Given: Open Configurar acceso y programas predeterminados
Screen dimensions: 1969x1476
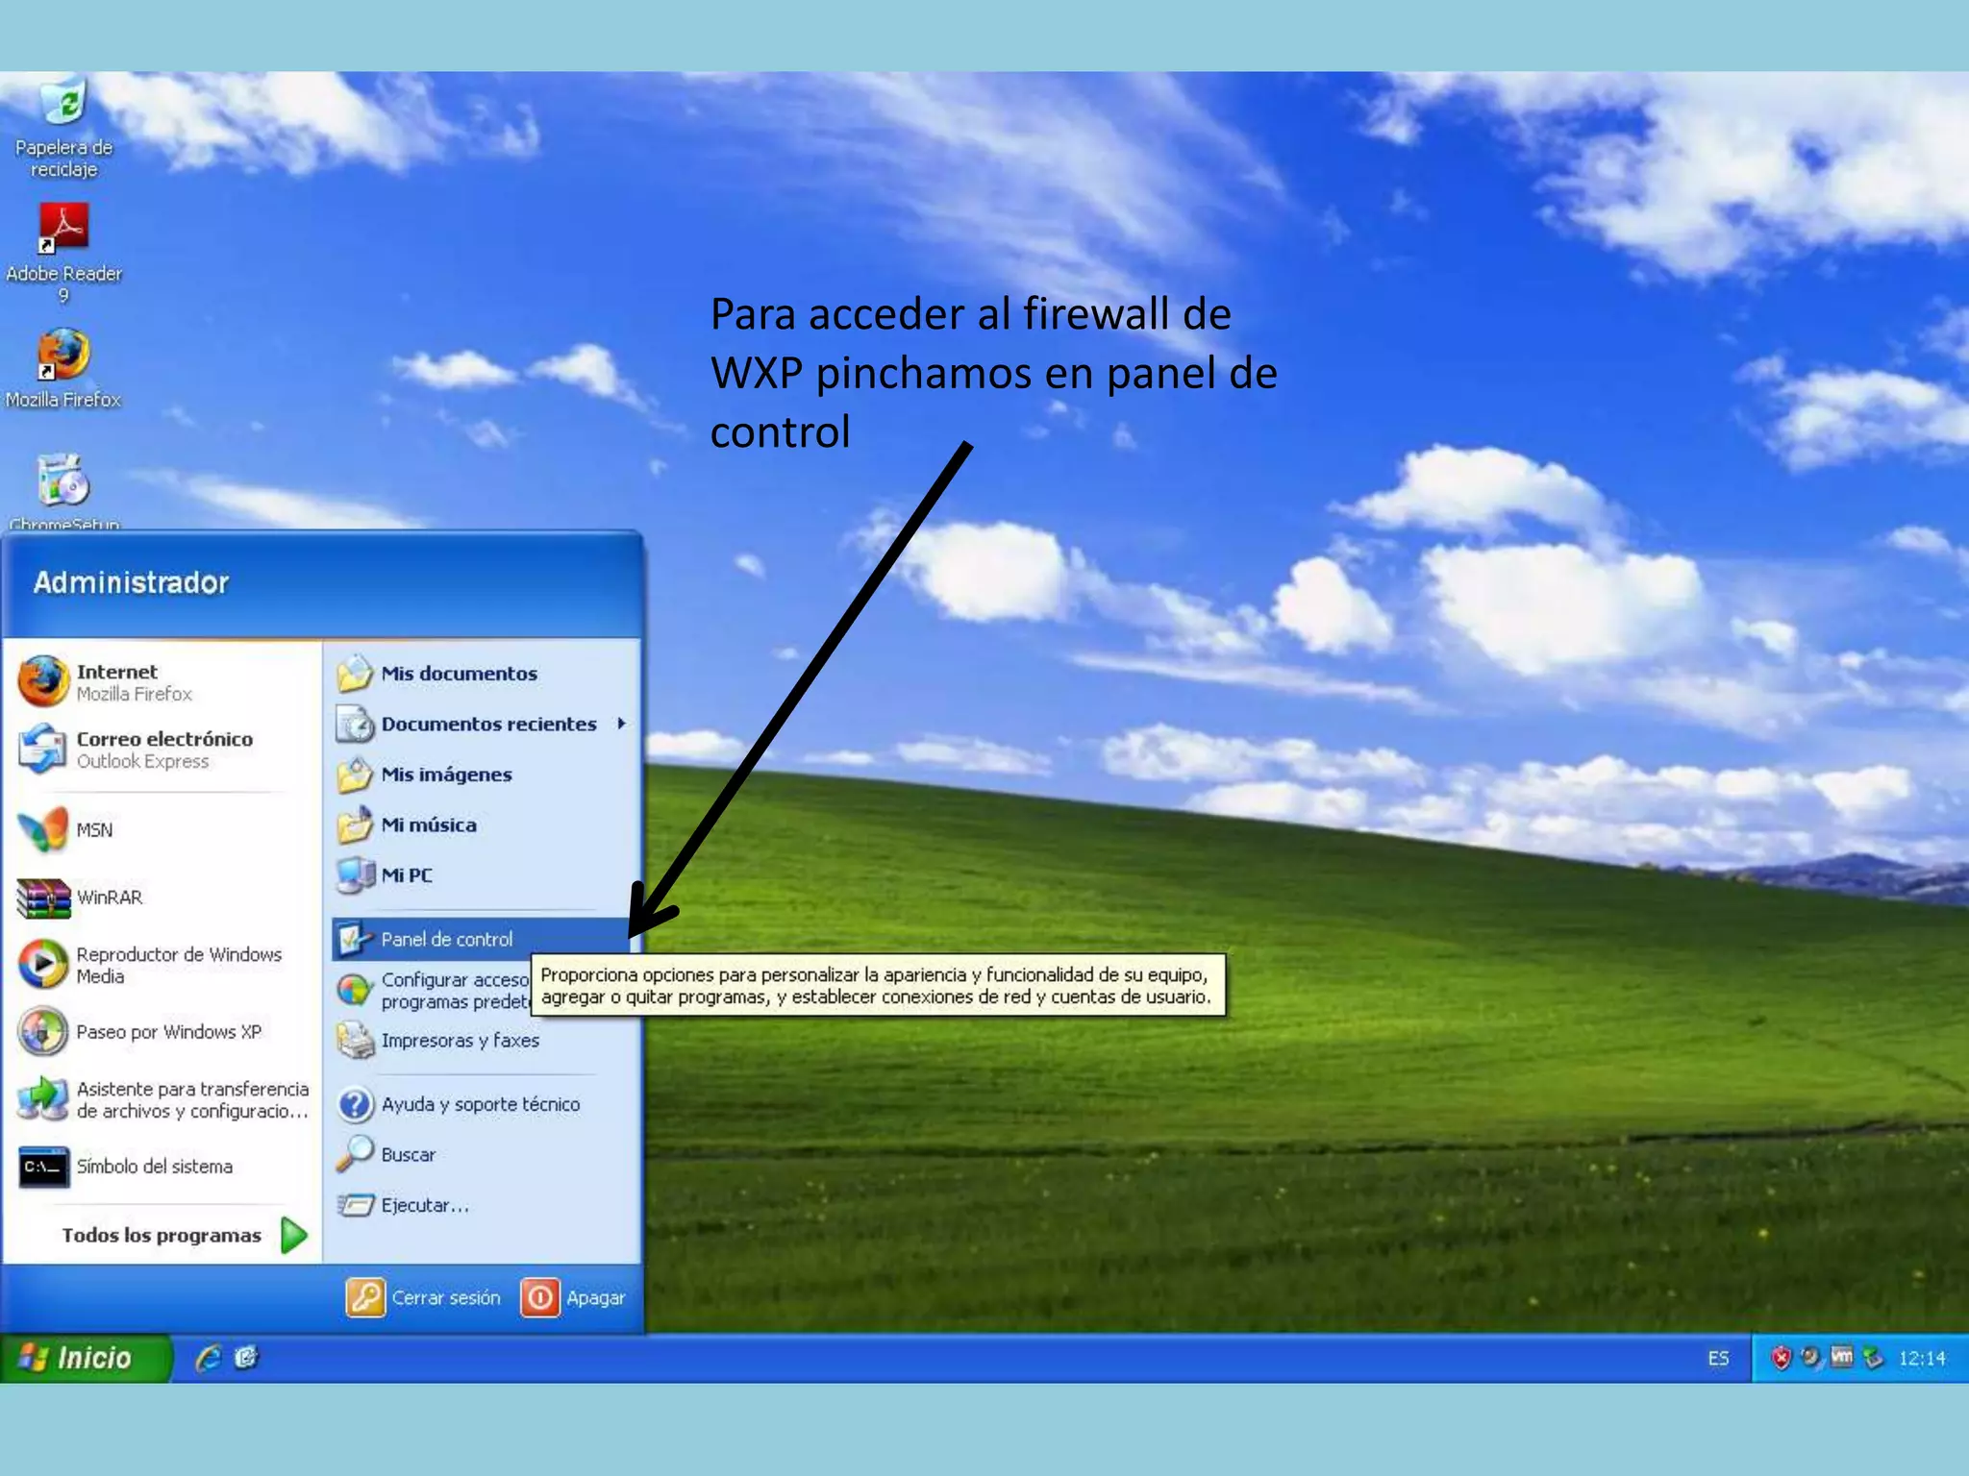Looking at the screenshot, I should pos(433,991).
